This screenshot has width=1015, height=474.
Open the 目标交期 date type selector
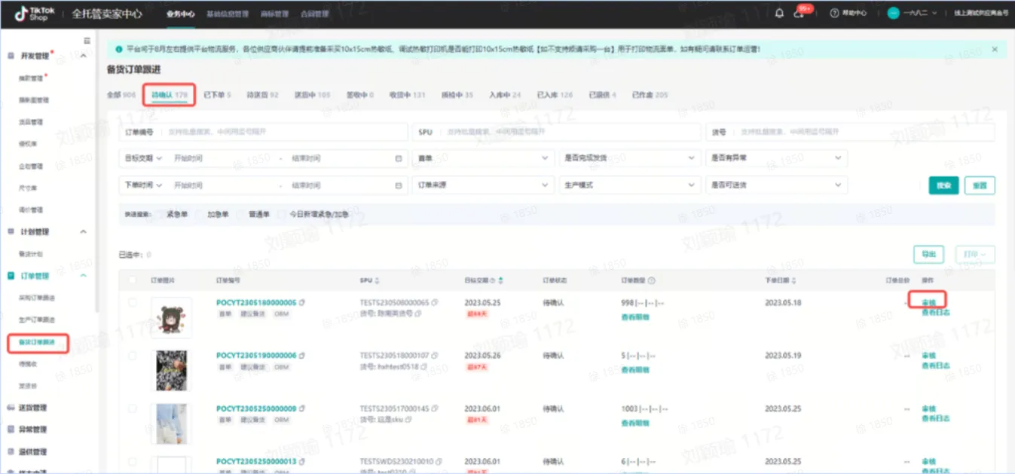tap(144, 158)
